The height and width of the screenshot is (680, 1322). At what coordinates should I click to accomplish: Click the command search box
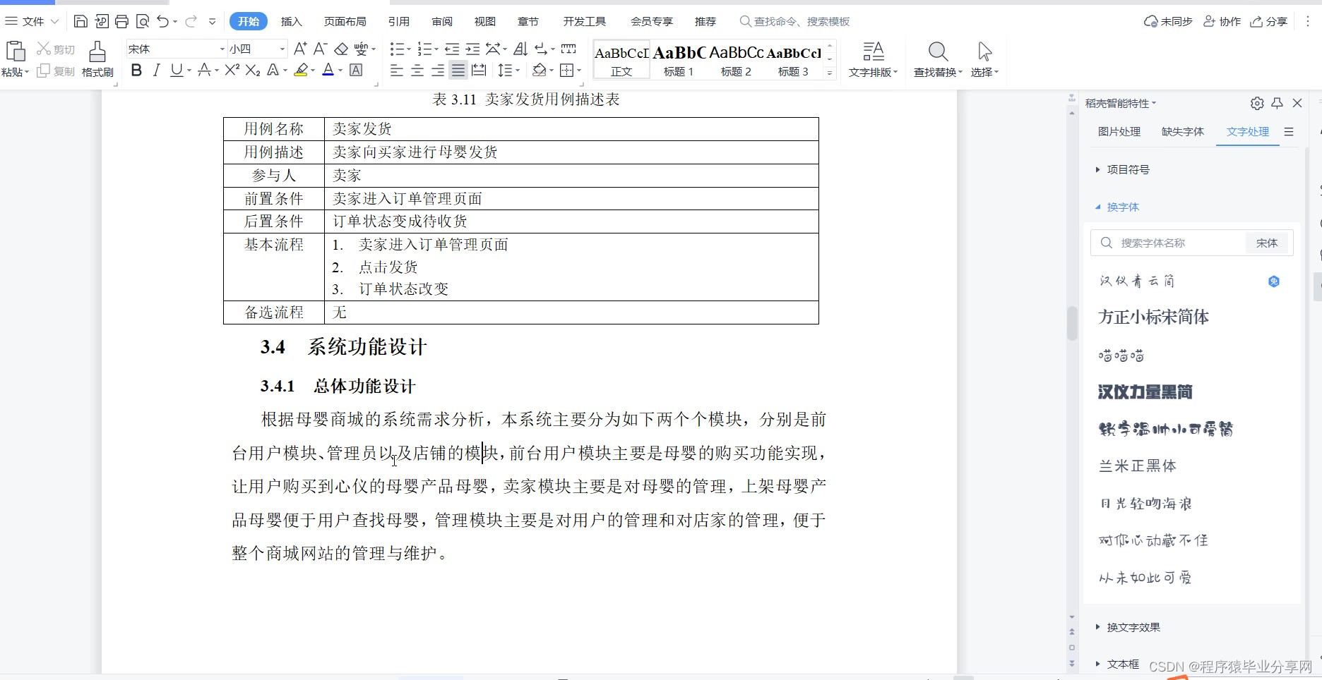[x=795, y=21]
